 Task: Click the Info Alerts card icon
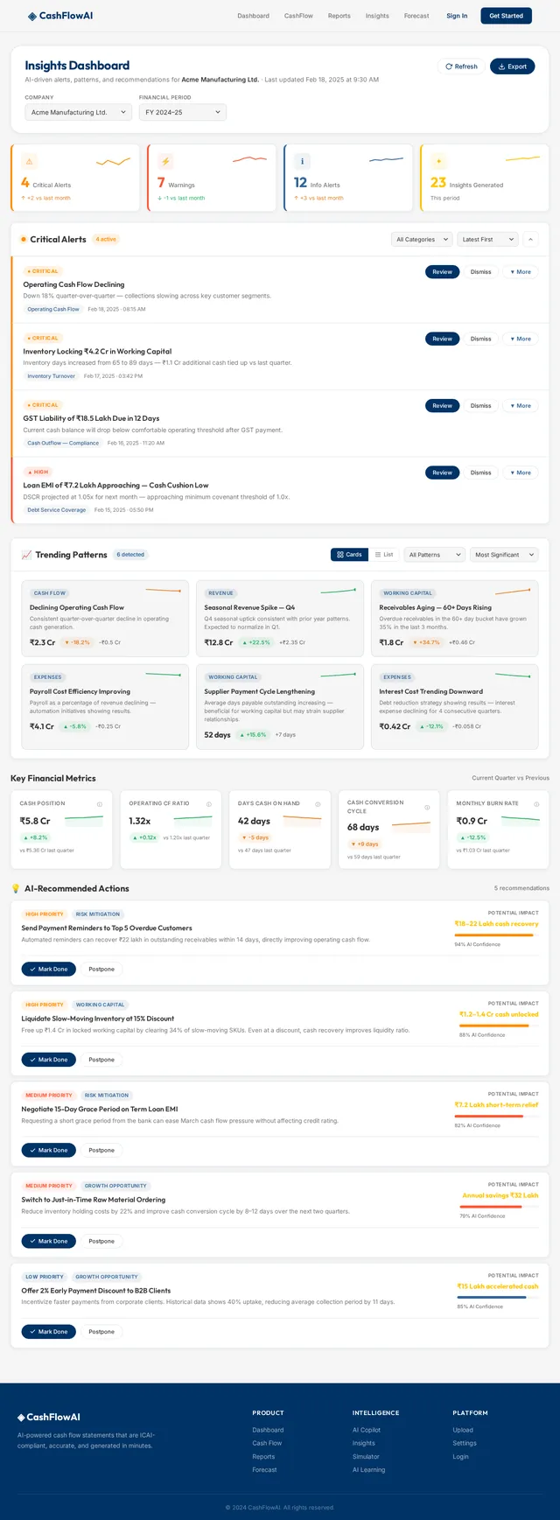coord(302,161)
